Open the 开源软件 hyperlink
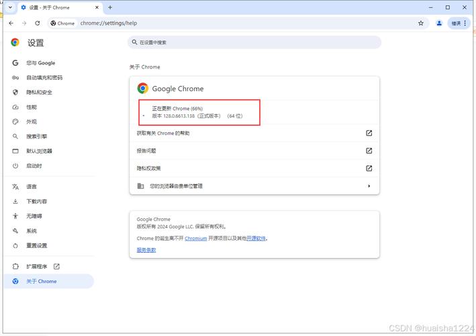Image resolution: width=476 pixels, height=336 pixels. [x=256, y=239]
